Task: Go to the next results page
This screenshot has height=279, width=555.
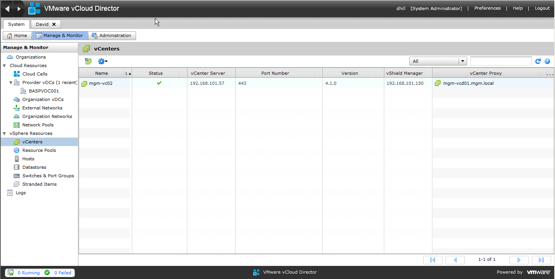Action: (519, 260)
